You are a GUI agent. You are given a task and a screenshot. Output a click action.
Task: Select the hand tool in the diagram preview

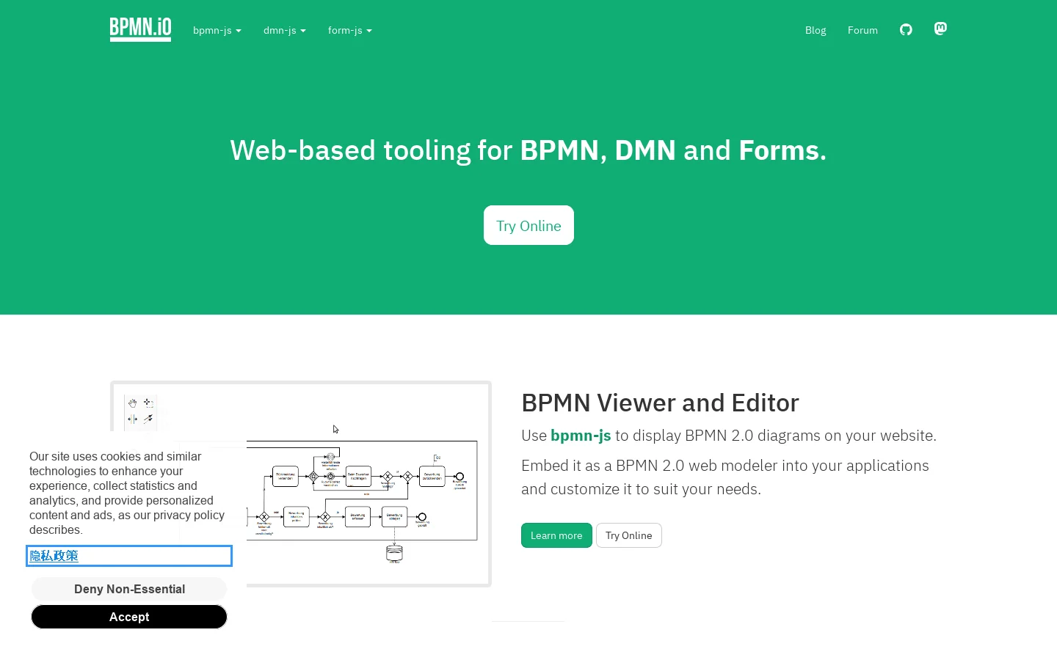point(132,403)
